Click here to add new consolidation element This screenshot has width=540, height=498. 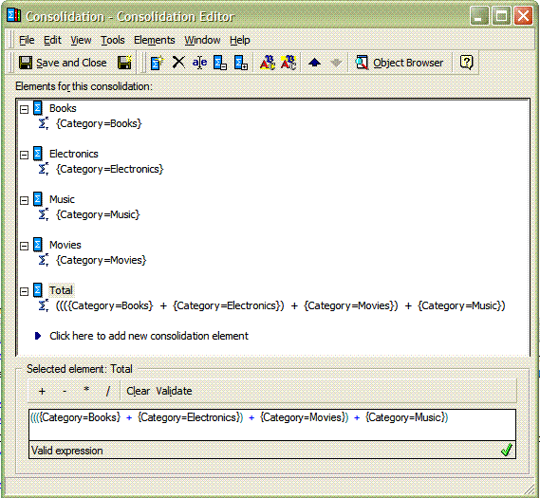coord(148,336)
